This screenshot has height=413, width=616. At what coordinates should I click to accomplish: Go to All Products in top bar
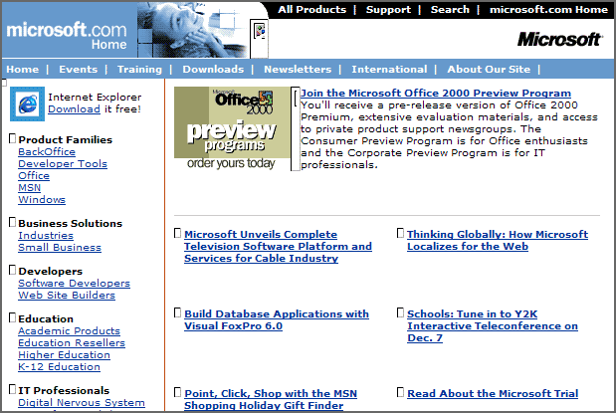coord(311,10)
